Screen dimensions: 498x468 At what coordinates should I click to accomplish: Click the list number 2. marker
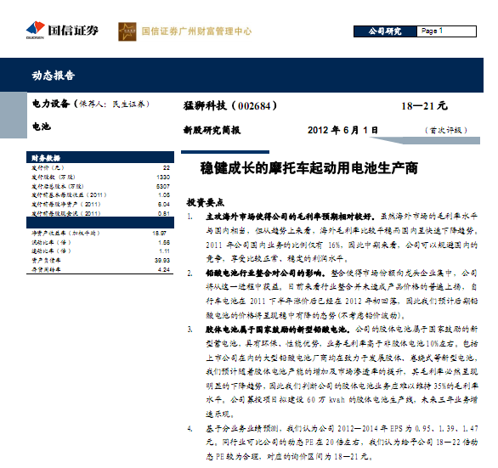(x=190, y=273)
